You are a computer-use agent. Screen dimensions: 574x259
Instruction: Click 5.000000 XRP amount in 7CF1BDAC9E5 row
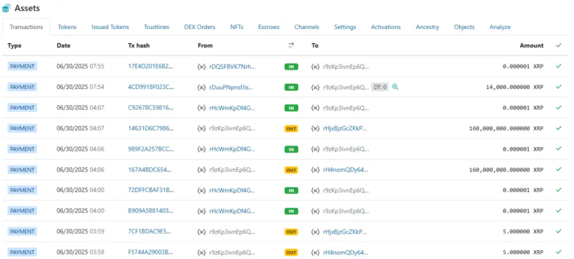point(524,232)
